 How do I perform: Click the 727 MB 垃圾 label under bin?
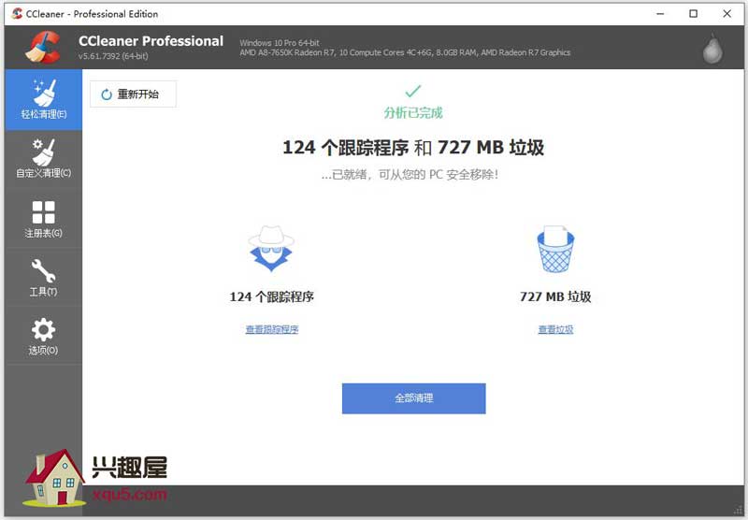[x=555, y=296]
